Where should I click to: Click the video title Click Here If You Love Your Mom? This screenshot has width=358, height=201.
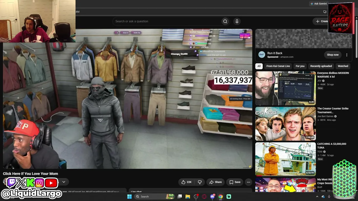tap(30, 174)
